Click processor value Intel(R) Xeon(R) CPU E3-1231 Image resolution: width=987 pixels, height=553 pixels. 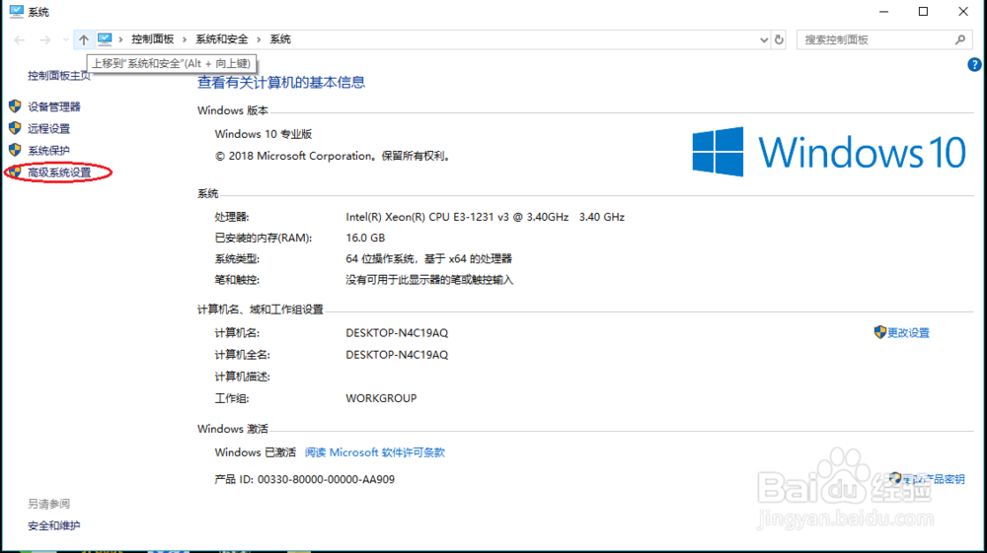tap(485, 217)
